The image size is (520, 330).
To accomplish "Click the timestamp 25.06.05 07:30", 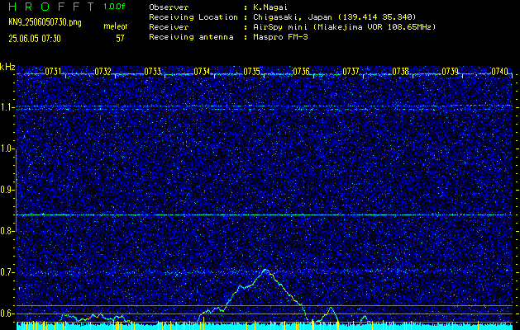I will point(35,39).
